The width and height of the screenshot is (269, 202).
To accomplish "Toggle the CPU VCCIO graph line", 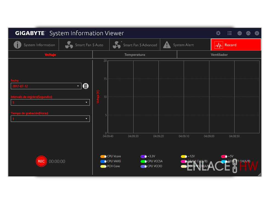I will click(144, 166).
